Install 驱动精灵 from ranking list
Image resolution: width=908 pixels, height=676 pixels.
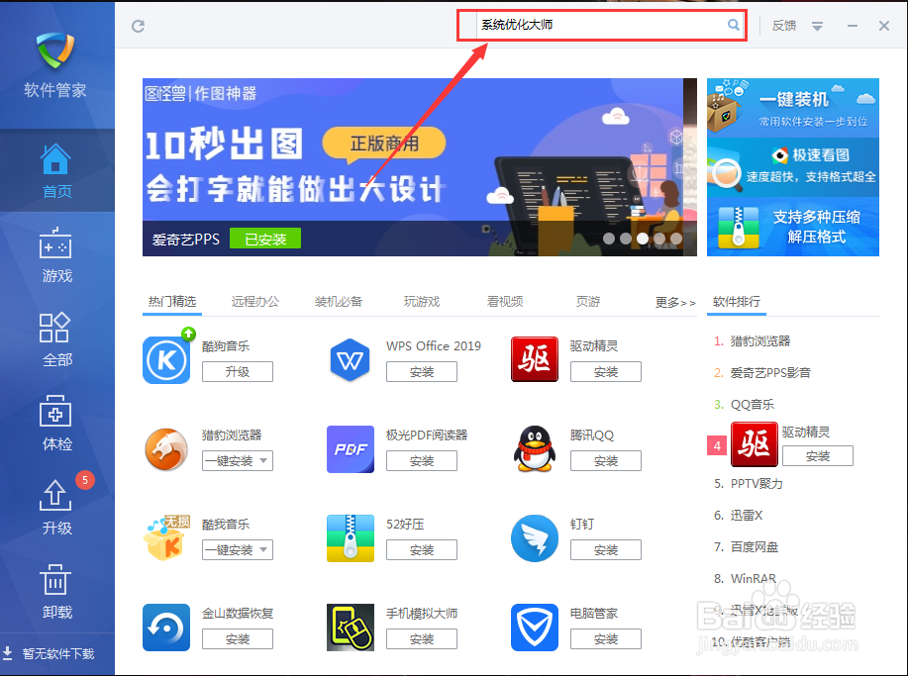tap(818, 456)
